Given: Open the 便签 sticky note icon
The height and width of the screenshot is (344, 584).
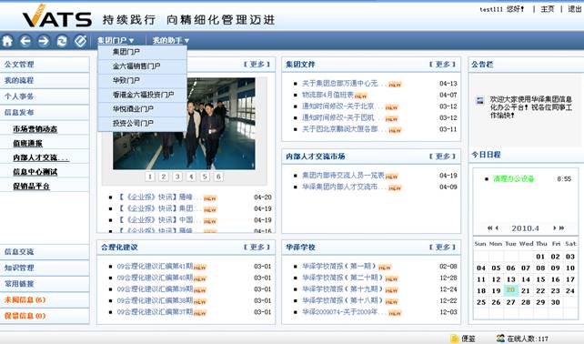Looking at the screenshot, I should 455,338.
